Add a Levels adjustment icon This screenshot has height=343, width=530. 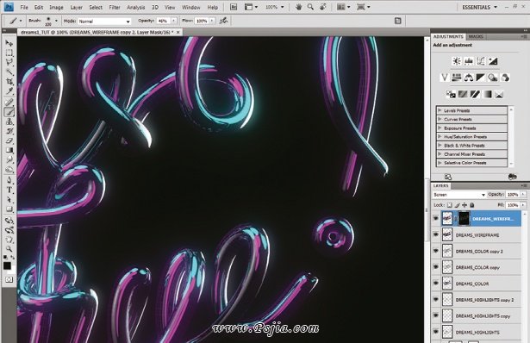[x=469, y=61]
